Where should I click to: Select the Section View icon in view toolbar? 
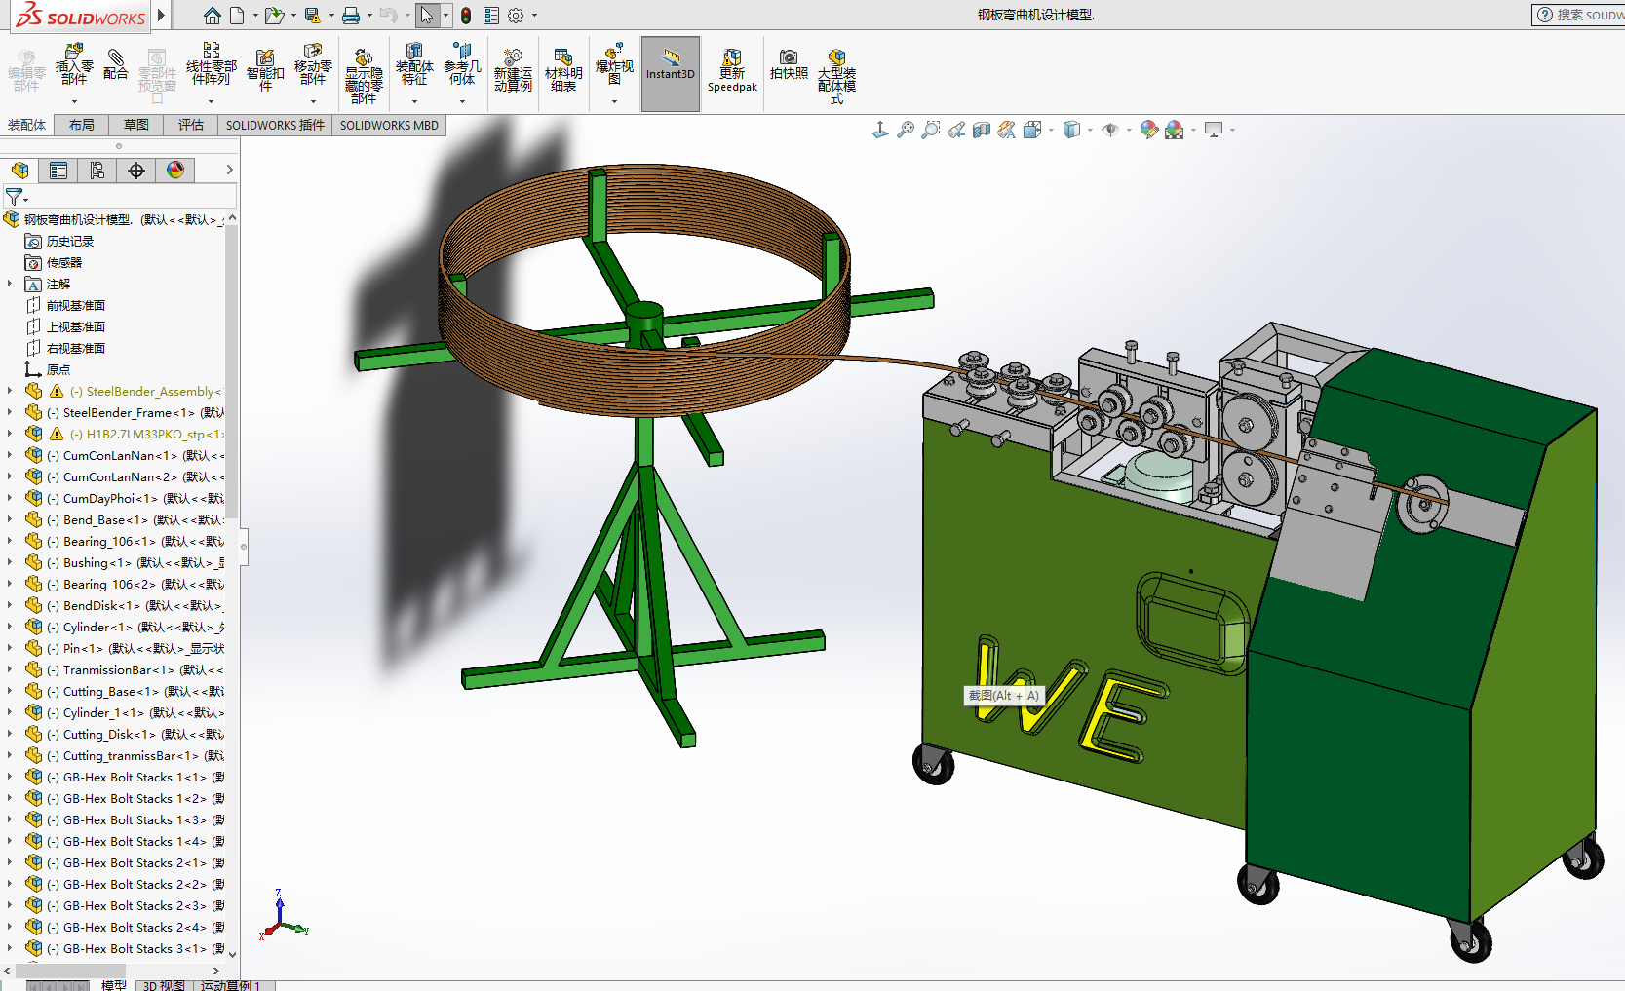point(982,130)
